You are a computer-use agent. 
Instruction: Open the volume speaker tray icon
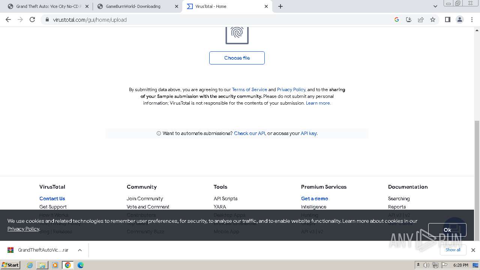426,265
